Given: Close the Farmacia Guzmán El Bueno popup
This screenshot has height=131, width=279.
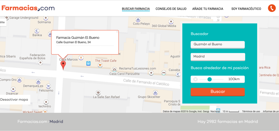Looking at the screenshot, I should click(117, 32).
